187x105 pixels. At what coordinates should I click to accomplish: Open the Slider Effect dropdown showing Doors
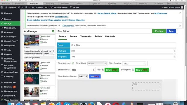coord(97,64)
